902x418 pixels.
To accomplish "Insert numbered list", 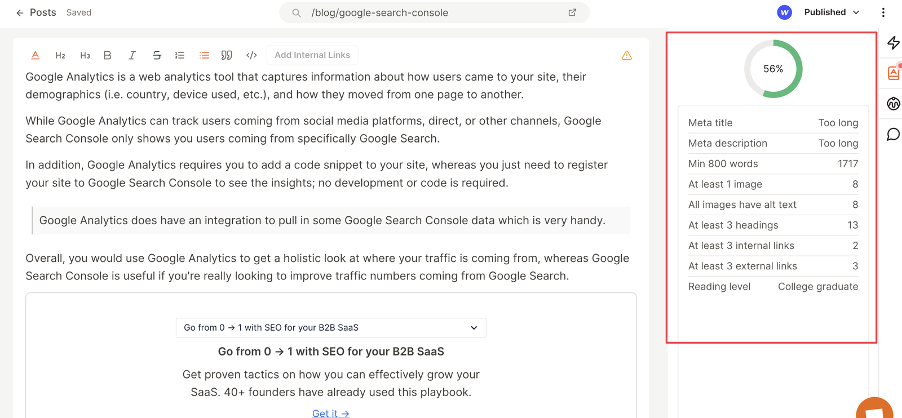I will click(x=180, y=55).
